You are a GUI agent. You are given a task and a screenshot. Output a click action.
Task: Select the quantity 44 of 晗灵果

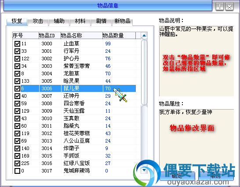[x=108, y=81]
